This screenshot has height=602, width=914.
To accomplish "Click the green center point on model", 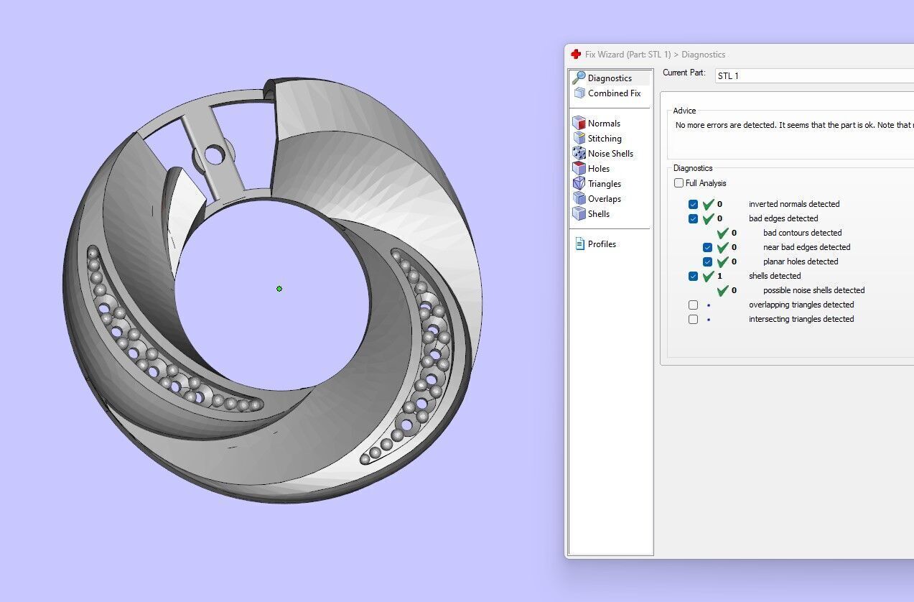I will point(279,289).
